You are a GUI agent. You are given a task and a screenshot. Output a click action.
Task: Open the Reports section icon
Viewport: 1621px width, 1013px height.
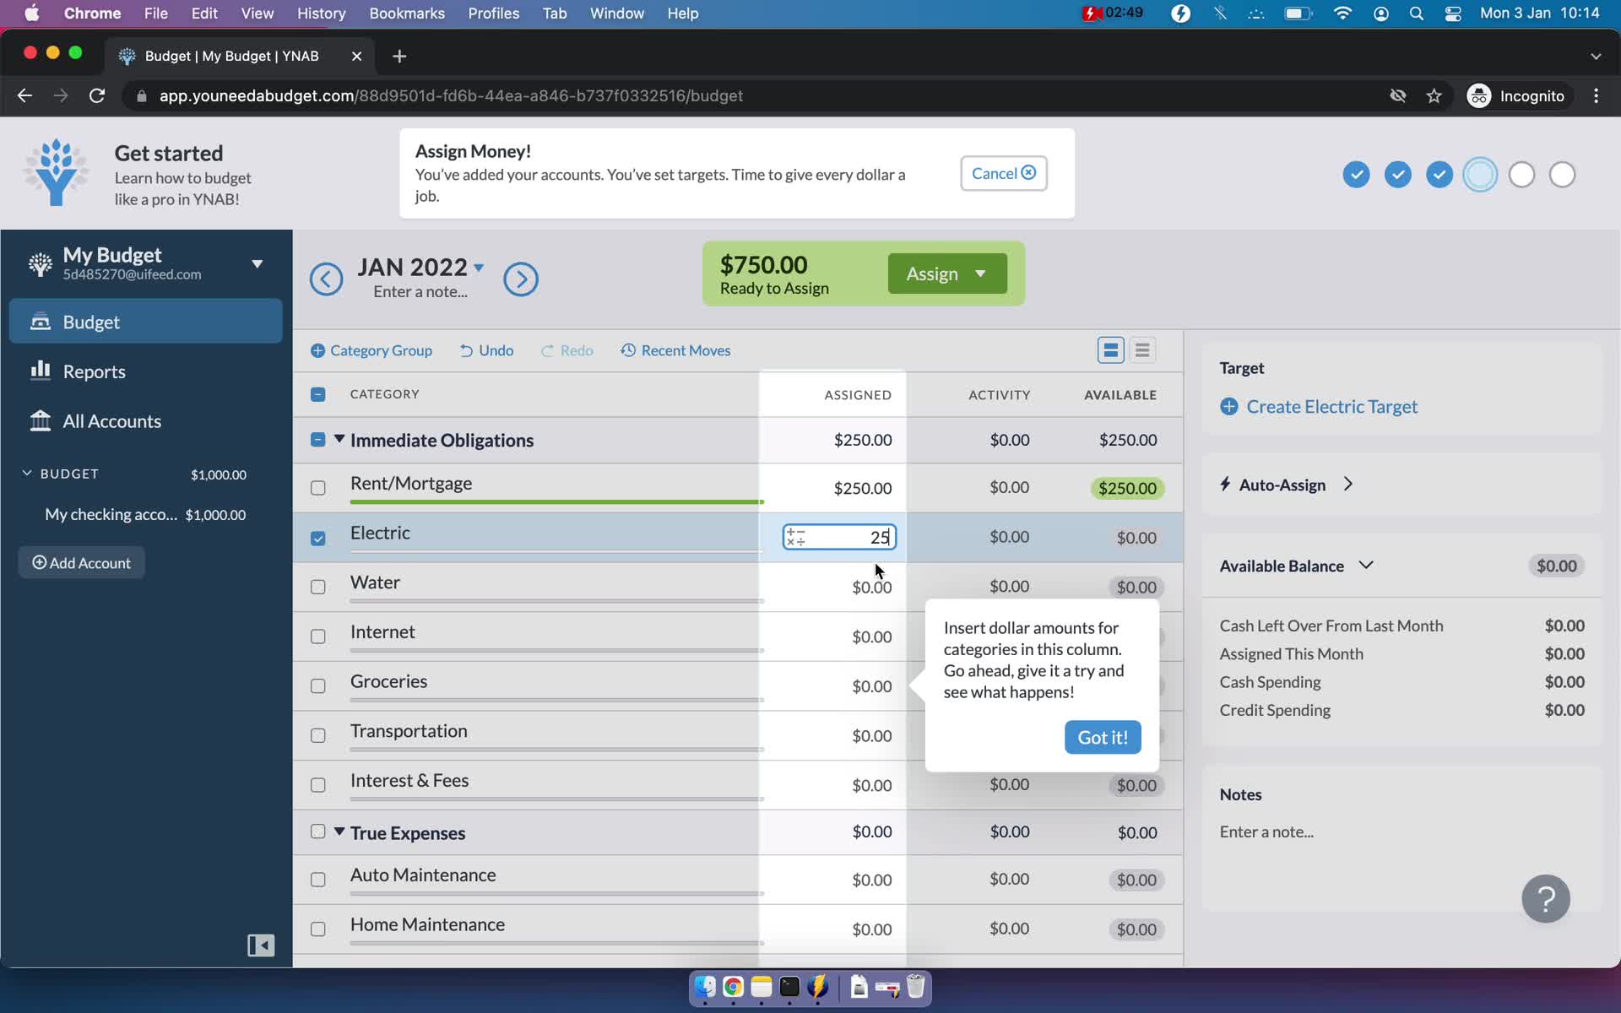click(40, 371)
